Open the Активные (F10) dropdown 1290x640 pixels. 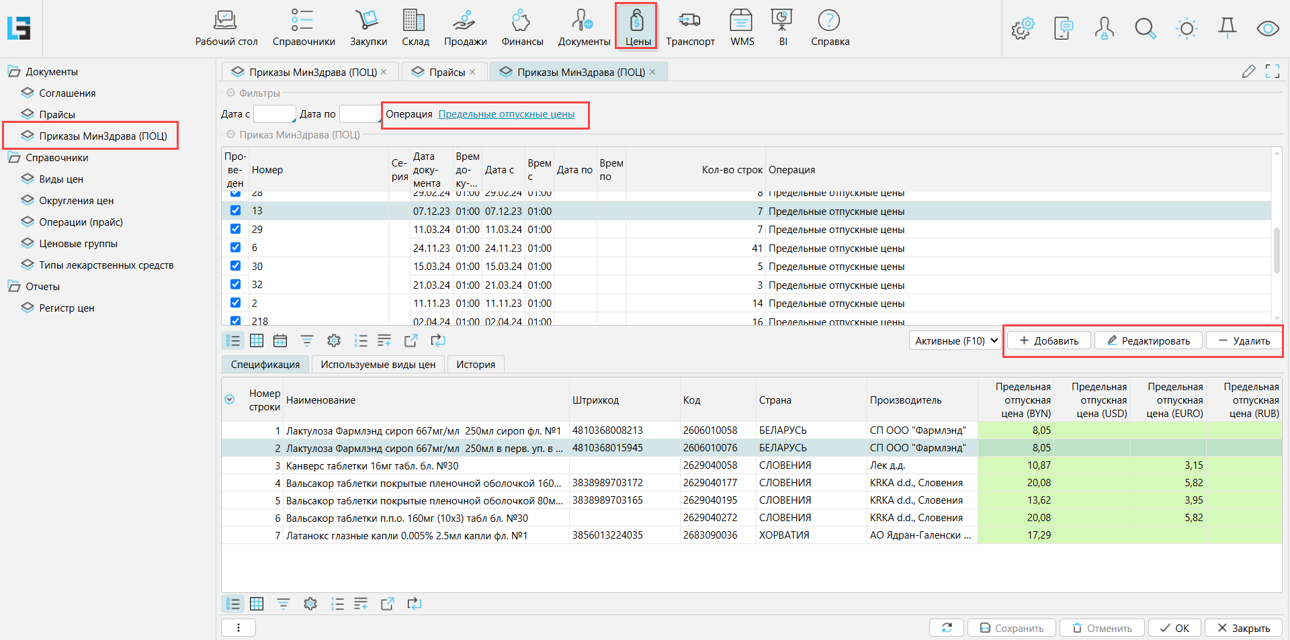tap(955, 341)
